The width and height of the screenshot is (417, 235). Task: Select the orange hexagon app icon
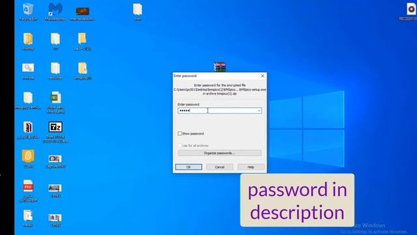point(28,156)
